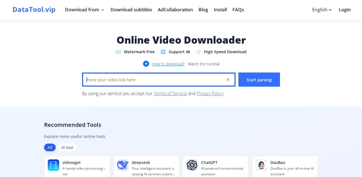Click the Watermark Free icon
The image size is (362, 177).
point(118,52)
